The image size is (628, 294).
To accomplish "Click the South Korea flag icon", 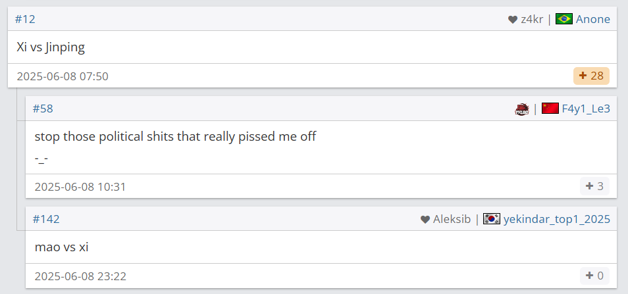I will [492, 219].
